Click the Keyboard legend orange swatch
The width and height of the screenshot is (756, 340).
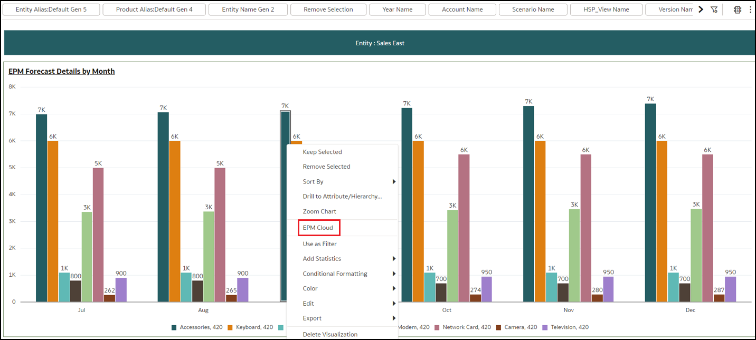[230, 327]
